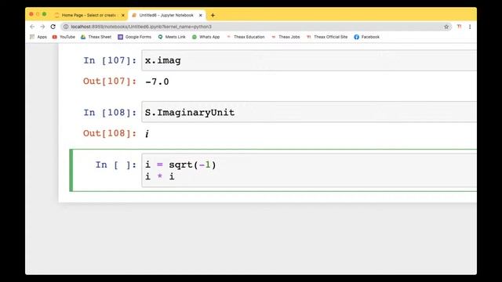Open the Theax Jobs bookmark
Screen dimensions: 502x282
[286, 37]
